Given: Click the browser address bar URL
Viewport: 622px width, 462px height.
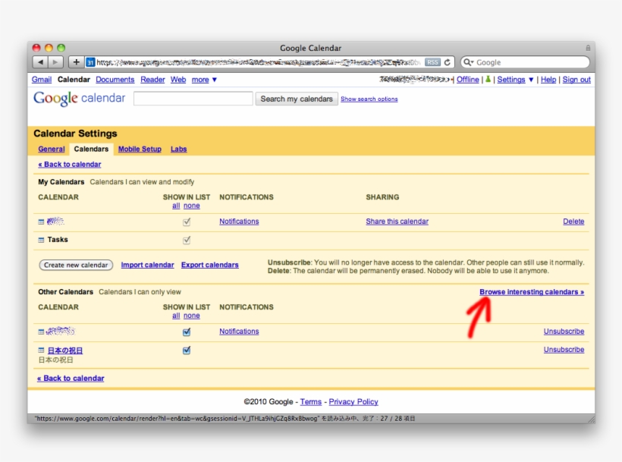Looking at the screenshot, I should 258,62.
